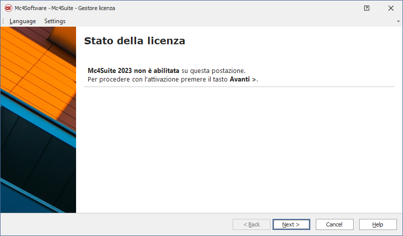403x236 pixels.
Task: Click the orange and blue banner image
Action: (x=38, y=120)
